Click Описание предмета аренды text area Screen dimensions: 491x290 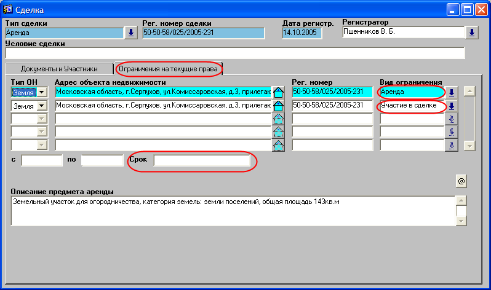pyautogui.click(x=233, y=211)
